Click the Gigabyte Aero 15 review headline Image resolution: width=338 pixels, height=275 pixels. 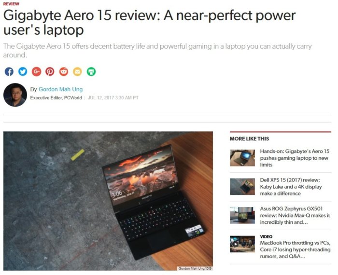coord(149,22)
